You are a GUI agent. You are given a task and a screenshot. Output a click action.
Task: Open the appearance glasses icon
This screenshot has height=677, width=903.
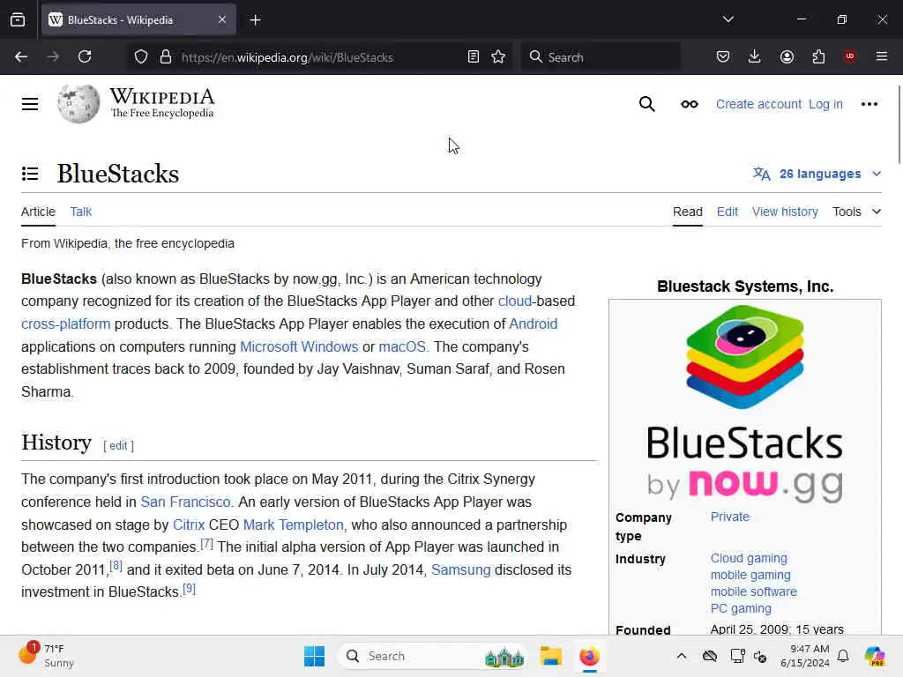coord(690,104)
